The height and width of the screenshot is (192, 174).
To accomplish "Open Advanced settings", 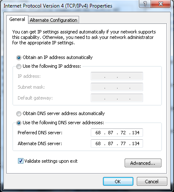I will pos(143,163).
